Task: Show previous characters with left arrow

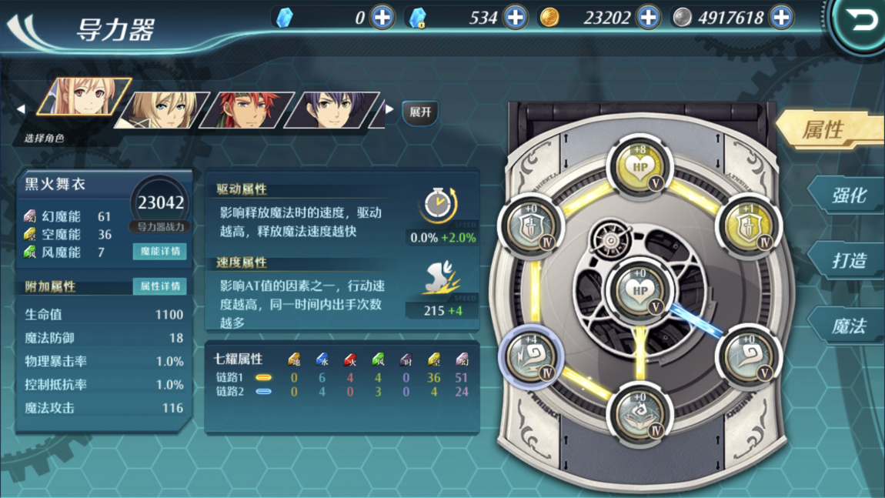Action: pos(21,109)
